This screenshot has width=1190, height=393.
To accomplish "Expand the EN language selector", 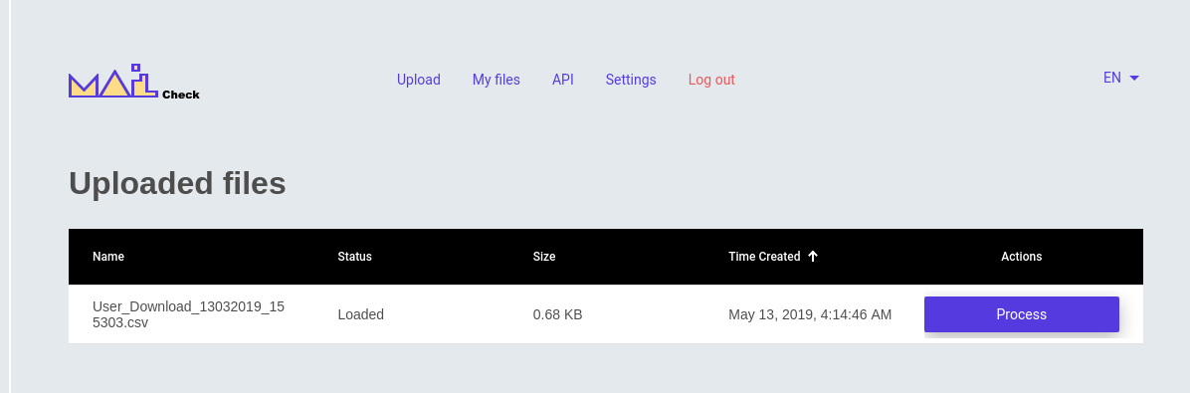I will 1121,79.
